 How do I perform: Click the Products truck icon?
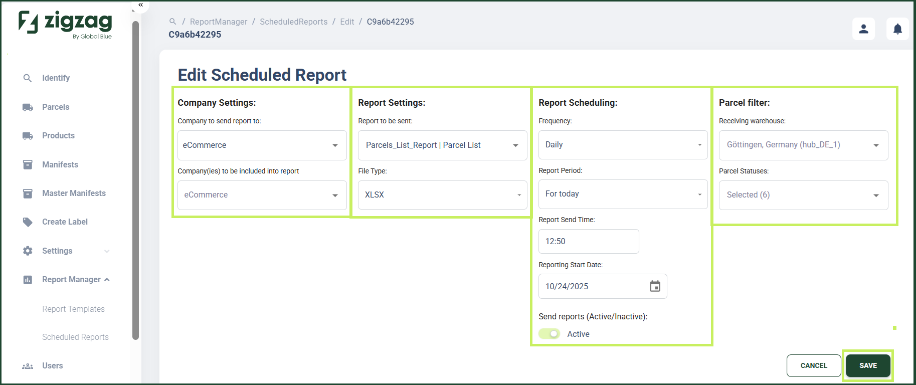tap(28, 136)
